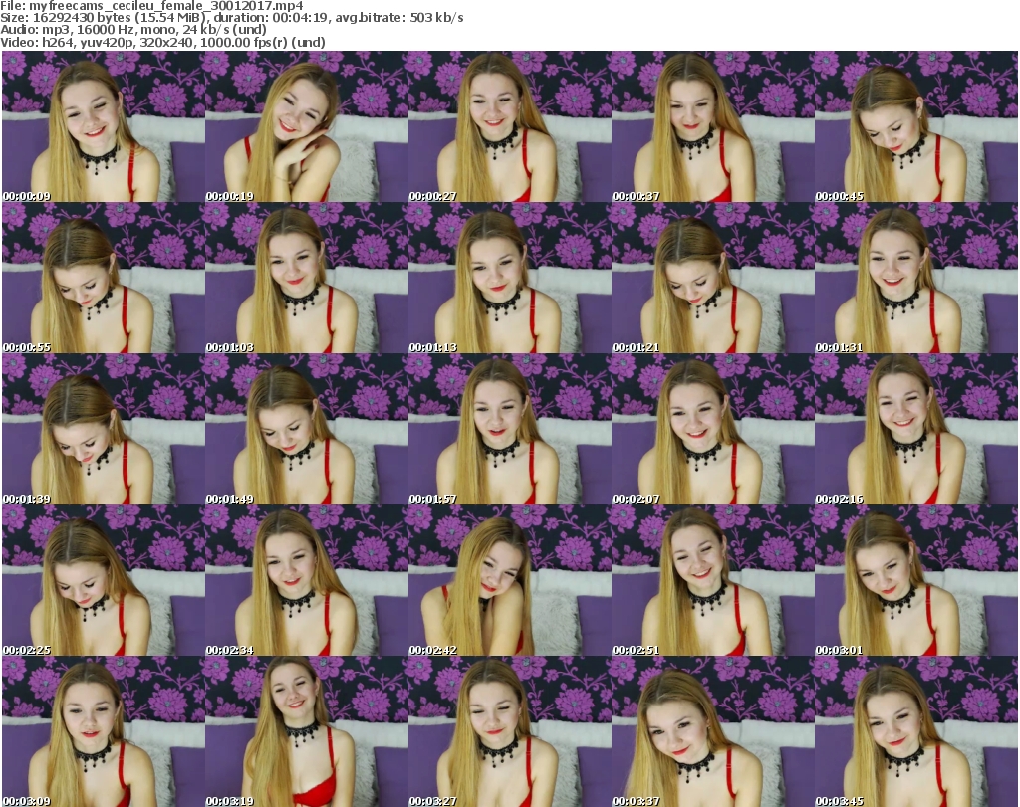Image resolution: width=1020 pixels, height=807 pixels.
Task: Open the frame at 00:03:09
Action: 102,731
